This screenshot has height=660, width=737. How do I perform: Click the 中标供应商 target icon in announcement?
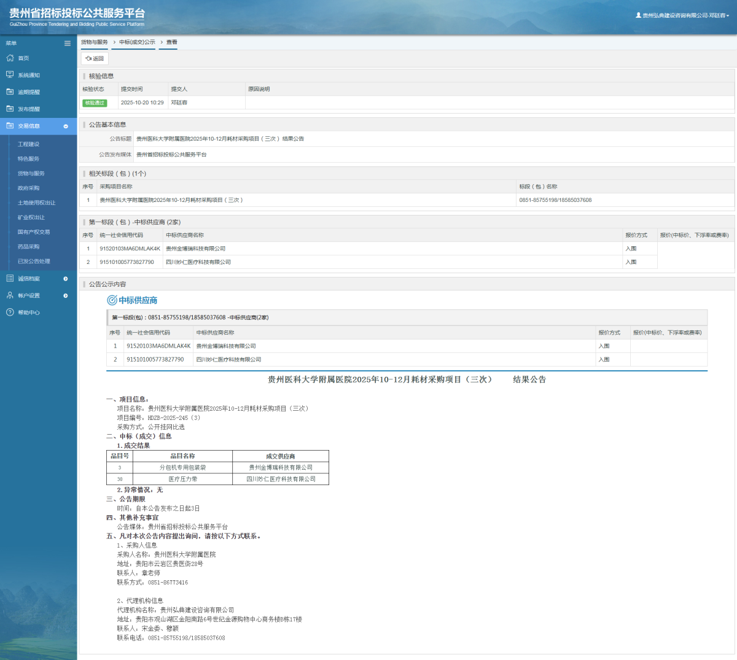tap(112, 300)
